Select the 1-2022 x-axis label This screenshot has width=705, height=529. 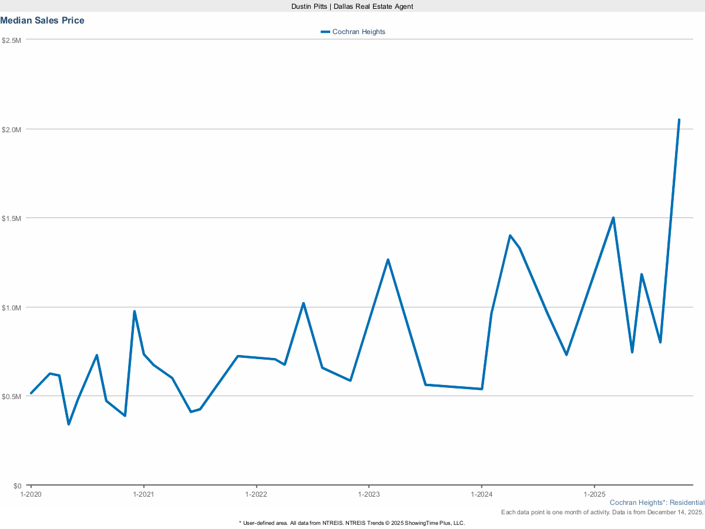(x=257, y=494)
